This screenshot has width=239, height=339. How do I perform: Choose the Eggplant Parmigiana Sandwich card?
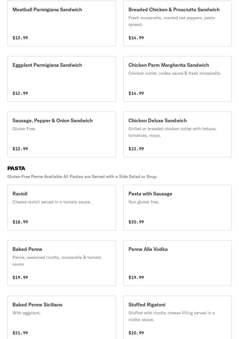pyautogui.click(x=62, y=79)
